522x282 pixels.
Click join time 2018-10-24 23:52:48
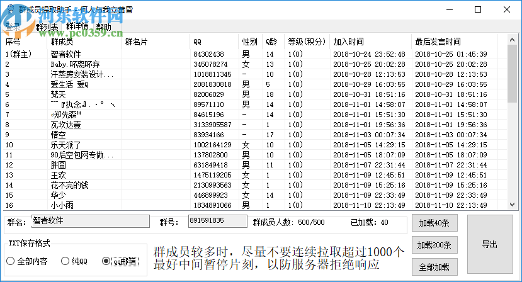369,54
